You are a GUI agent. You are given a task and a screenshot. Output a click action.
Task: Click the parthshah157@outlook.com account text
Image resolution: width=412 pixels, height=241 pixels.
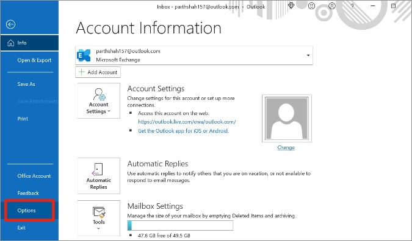click(128, 51)
